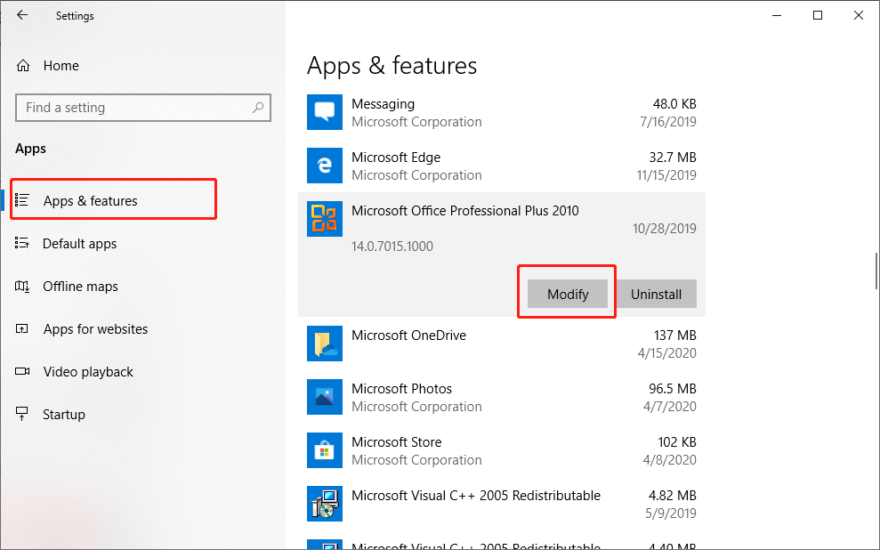
Task: Switch to Apps for websites
Action: point(95,329)
